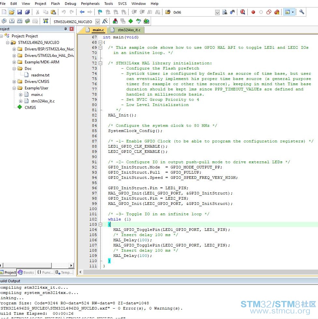Collapse the Doc folder
This screenshot has height=319, width=318.
14,69
